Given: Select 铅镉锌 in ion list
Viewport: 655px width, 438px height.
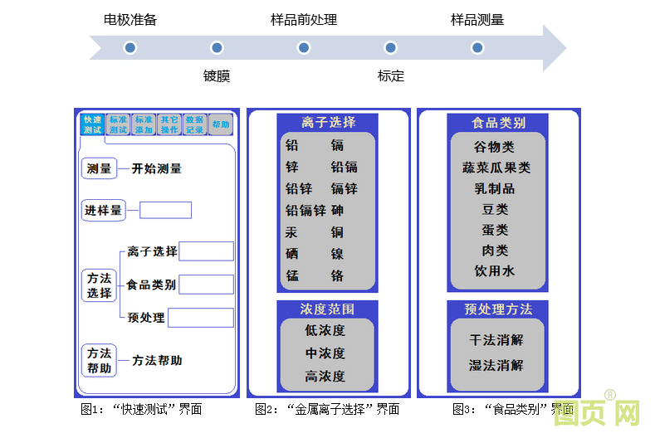Looking at the screenshot, I should [306, 211].
